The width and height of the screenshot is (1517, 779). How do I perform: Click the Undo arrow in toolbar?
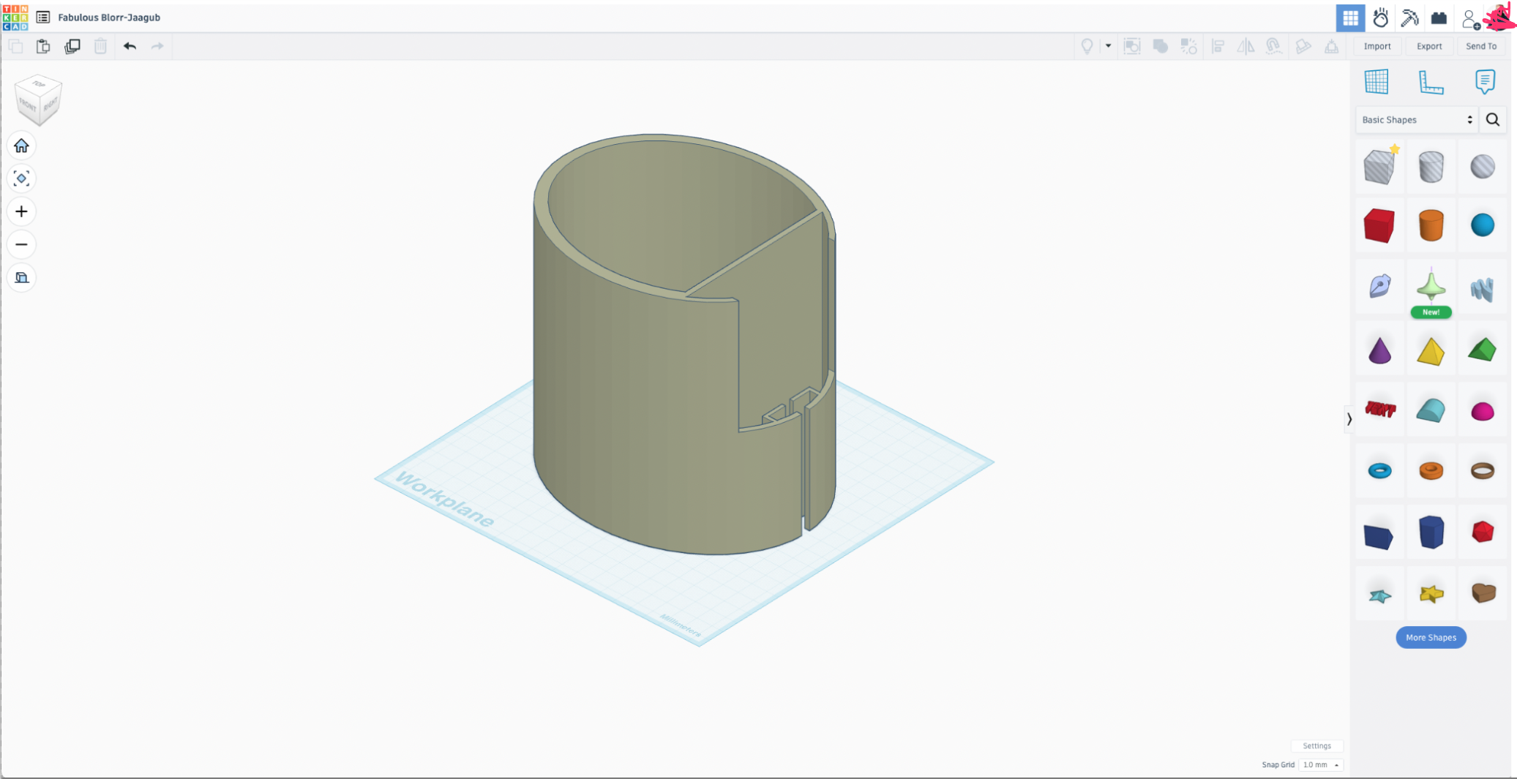pyautogui.click(x=130, y=46)
